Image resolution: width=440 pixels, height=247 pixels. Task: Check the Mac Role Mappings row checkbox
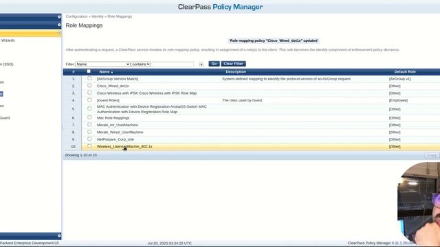coord(89,117)
